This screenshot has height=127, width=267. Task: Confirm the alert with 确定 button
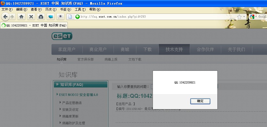pos(200,101)
